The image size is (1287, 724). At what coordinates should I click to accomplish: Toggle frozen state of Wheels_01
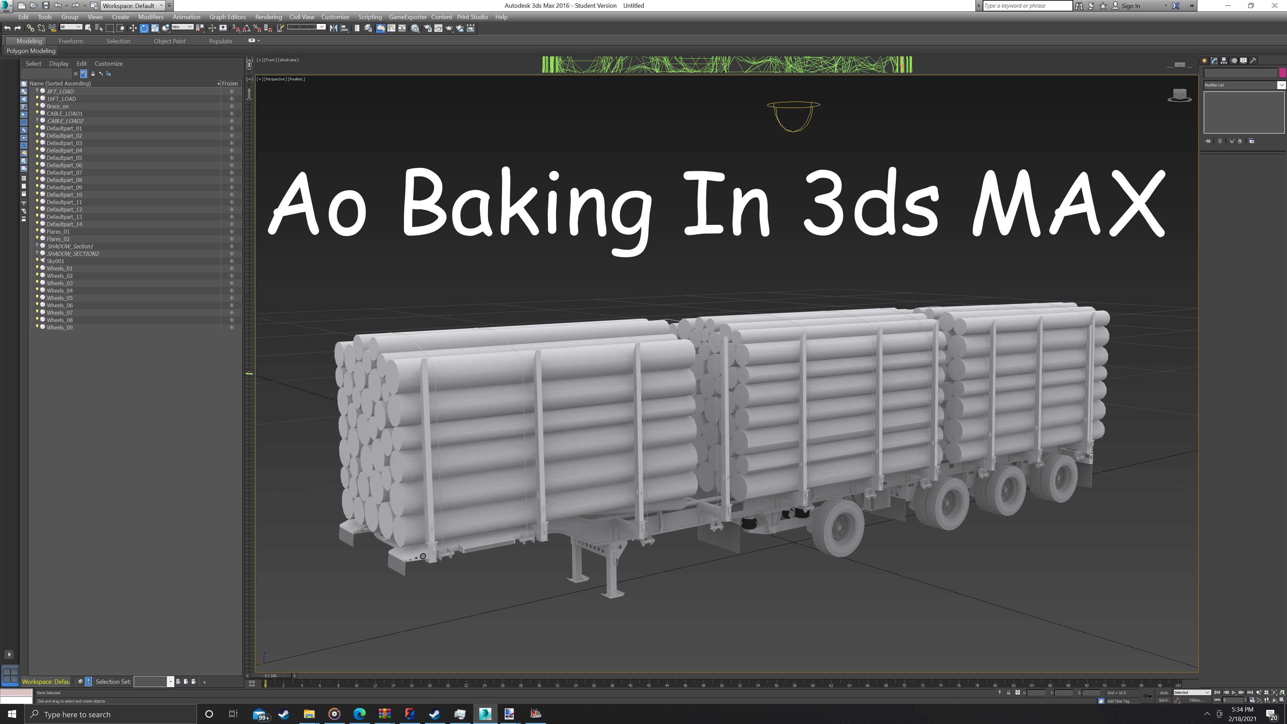tap(231, 268)
